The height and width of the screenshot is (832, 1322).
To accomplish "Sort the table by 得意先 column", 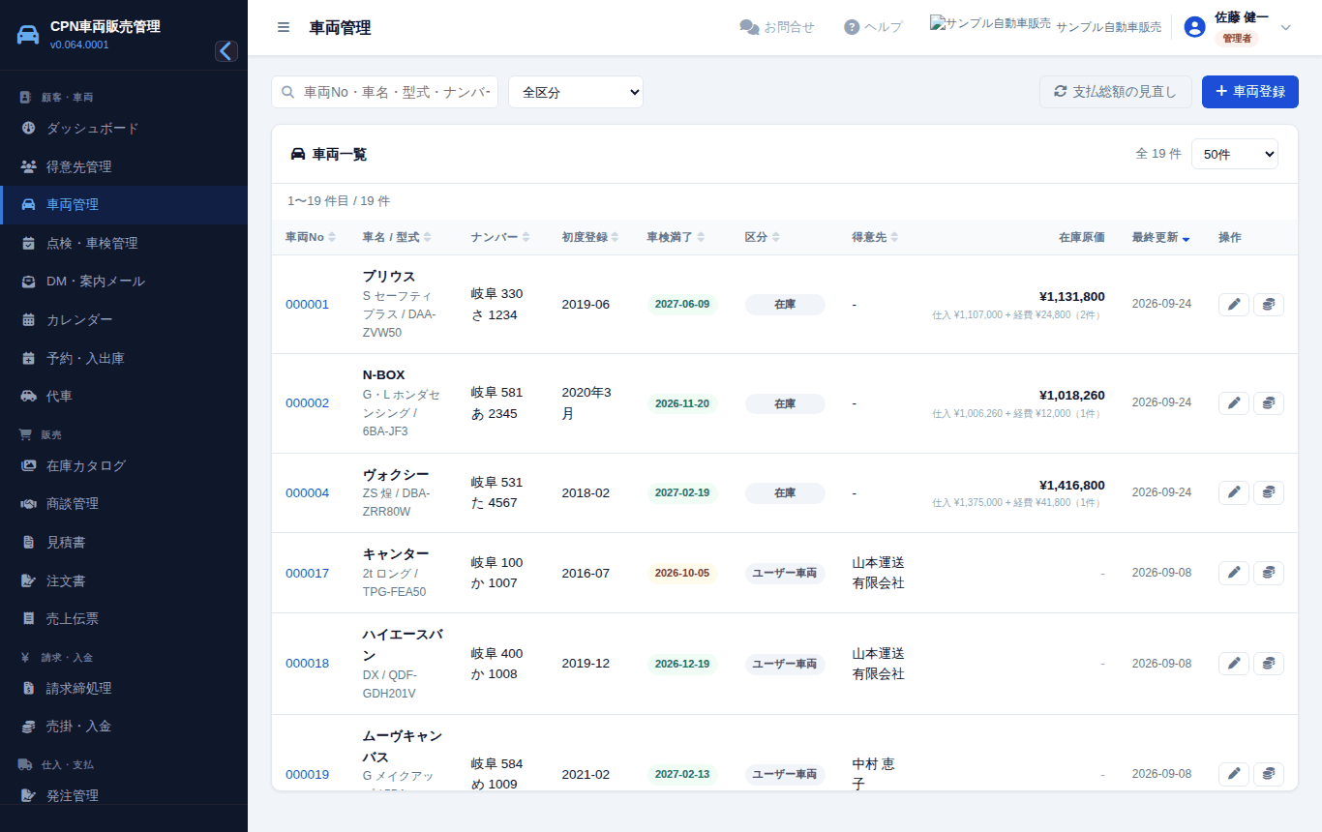I will click(875, 237).
